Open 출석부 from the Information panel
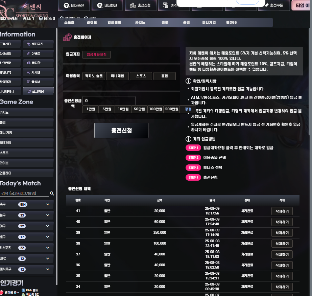Screen dimensions: 312x296 [38, 82]
